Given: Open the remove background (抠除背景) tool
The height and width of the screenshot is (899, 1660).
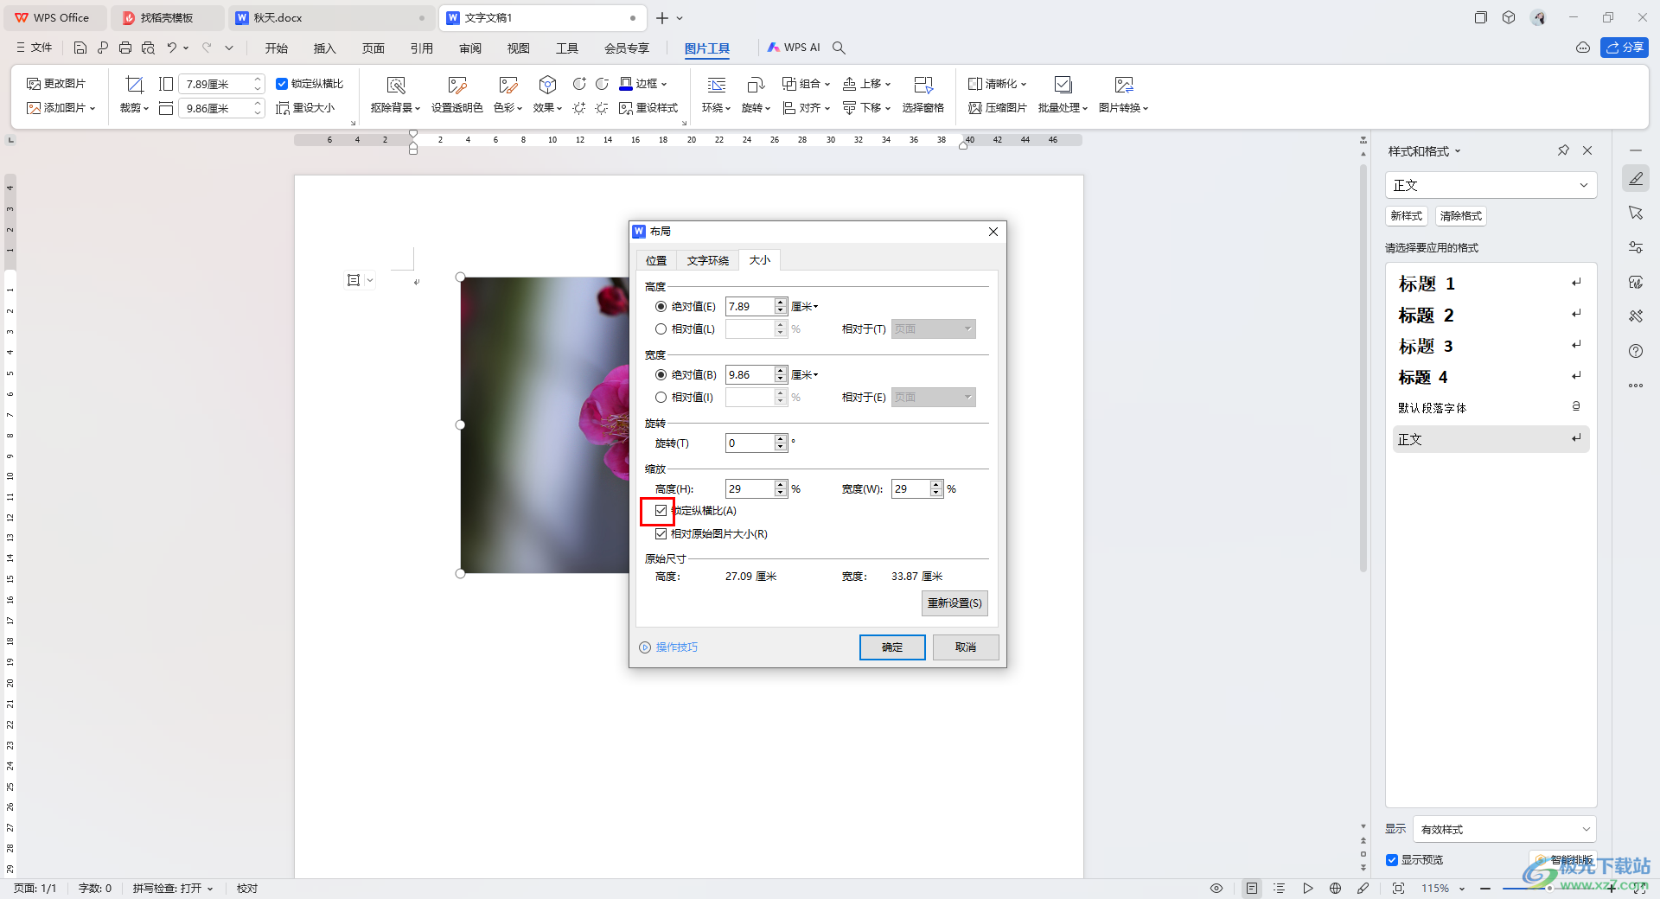Looking at the screenshot, I should (395, 85).
